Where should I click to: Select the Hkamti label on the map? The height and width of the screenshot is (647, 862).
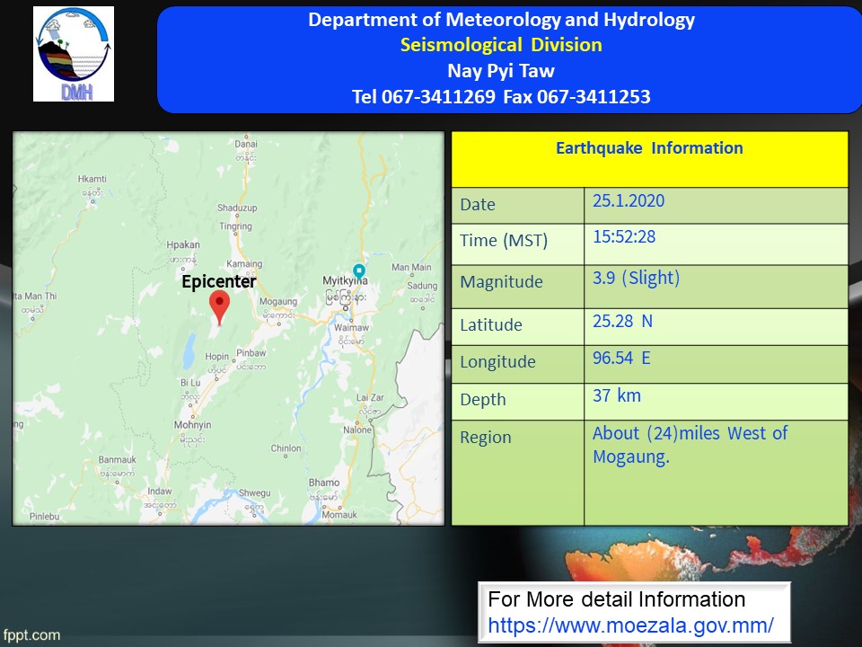(x=92, y=179)
